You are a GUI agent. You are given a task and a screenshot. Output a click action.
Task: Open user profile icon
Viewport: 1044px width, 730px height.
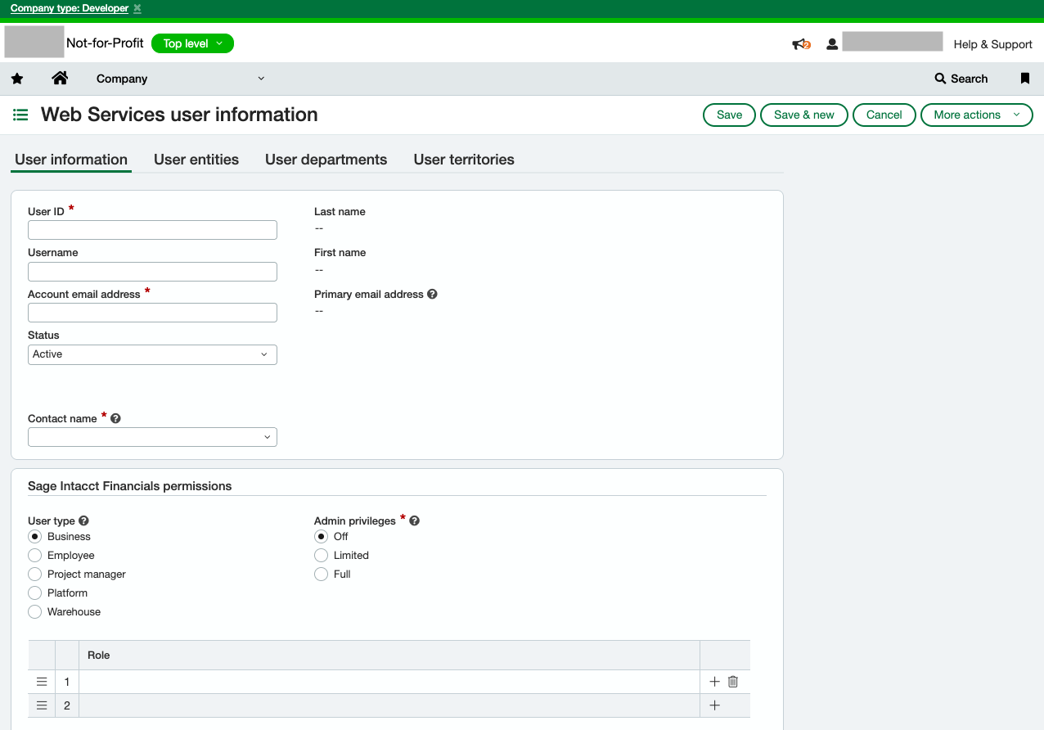click(x=832, y=44)
